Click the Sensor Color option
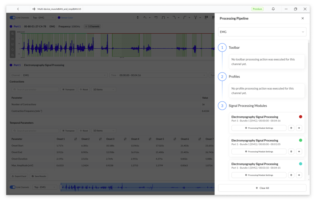The image size is (316, 202). [x=65, y=18]
